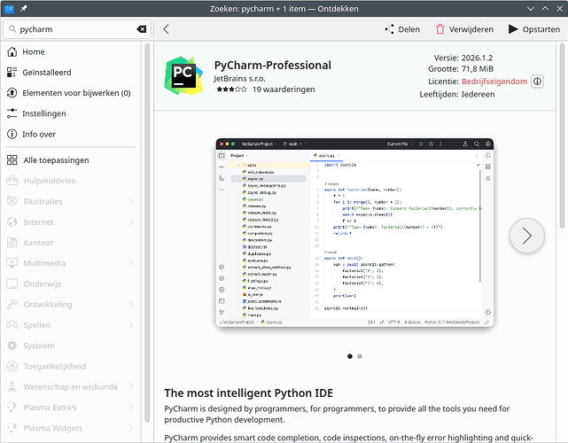Clear the pycharm search text

[141, 29]
